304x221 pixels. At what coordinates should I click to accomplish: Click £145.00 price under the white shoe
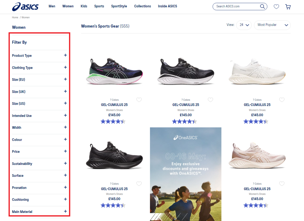(257, 115)
